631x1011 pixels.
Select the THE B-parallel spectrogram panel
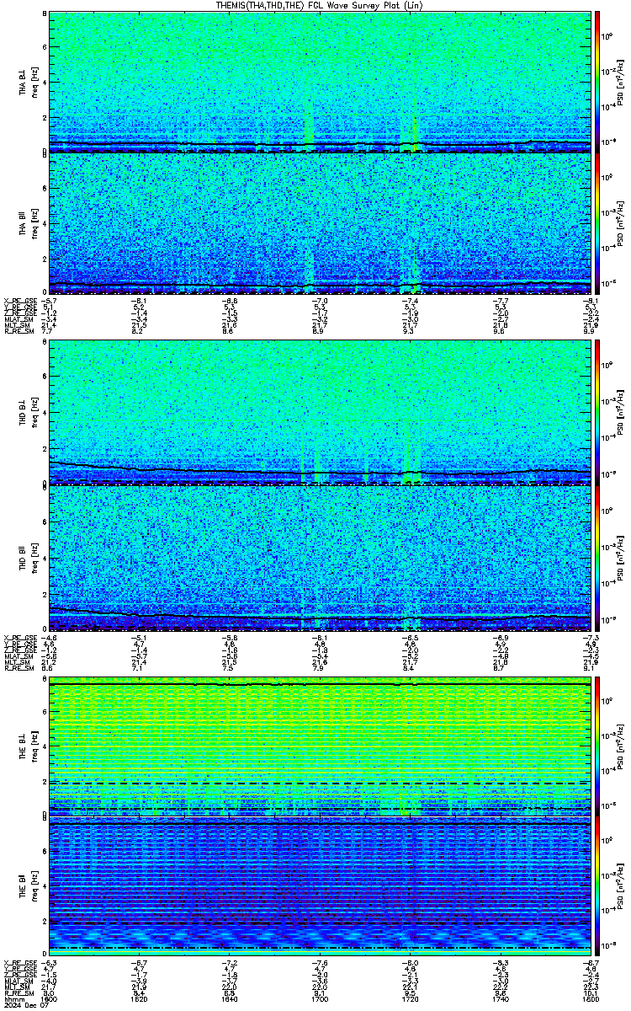tap(320, 887)
